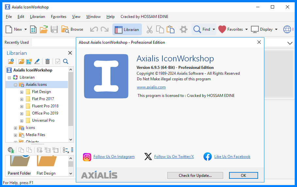Image resolution: width=297 pixels, height=187 pixels.
Task: Click the view mode list icon
Action: (x=66, y=150)
